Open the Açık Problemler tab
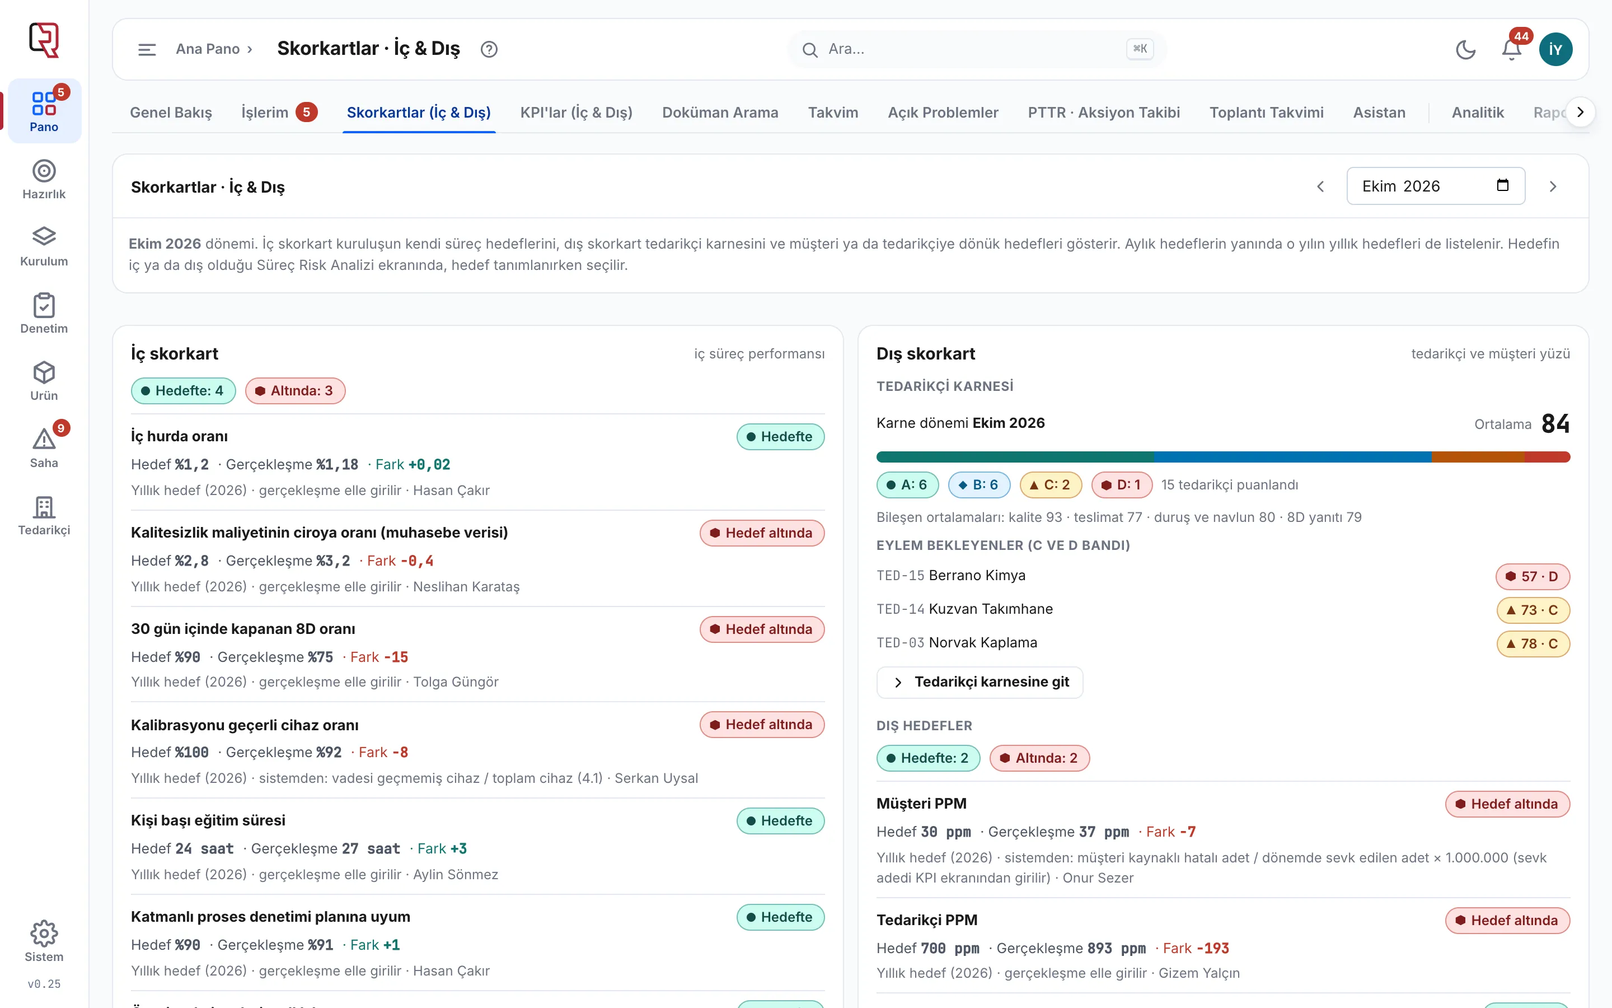This screenshot has height=1008, width=1612. pos(943,113)
